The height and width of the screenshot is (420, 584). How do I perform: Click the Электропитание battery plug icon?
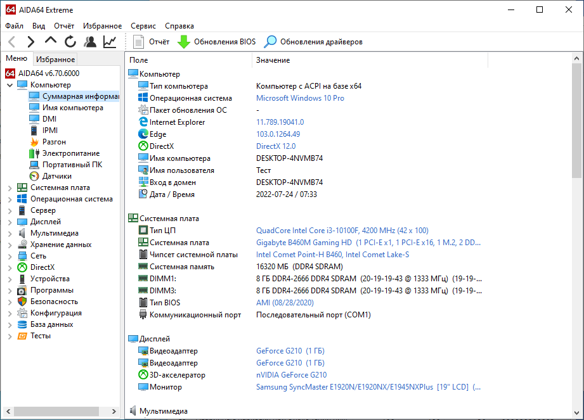34,153
